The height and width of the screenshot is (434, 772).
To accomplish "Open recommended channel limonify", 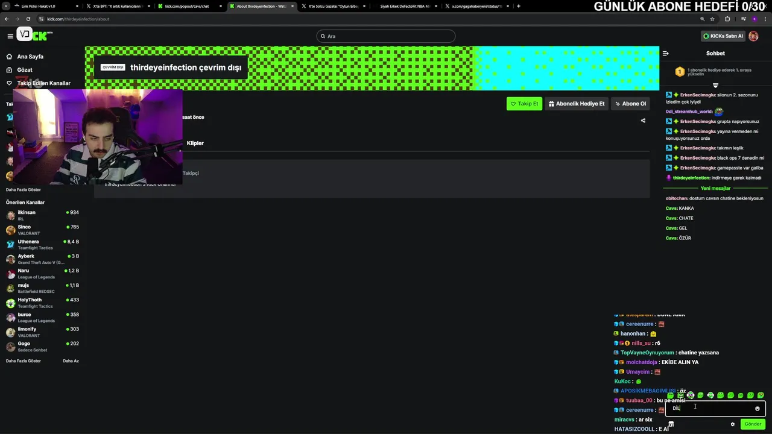I will [x=42, y=332].
